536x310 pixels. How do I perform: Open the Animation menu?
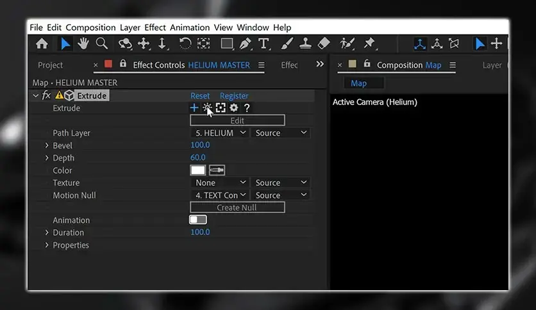coord(190,28)
